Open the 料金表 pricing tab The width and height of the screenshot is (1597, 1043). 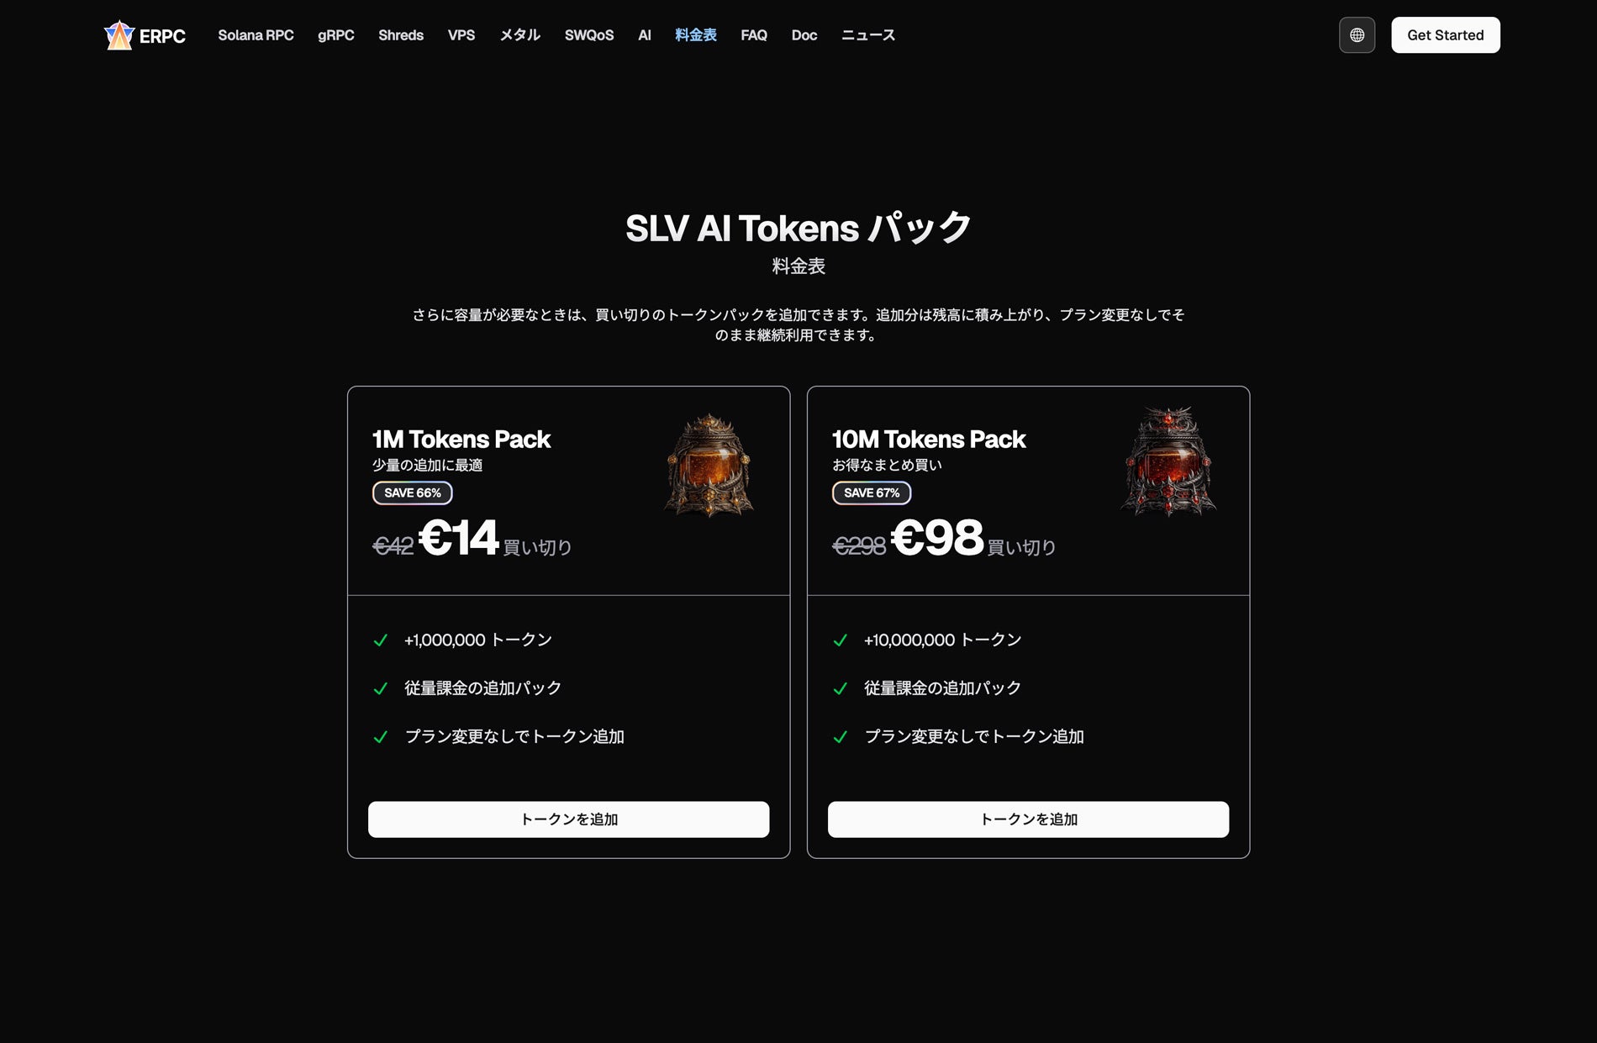(696, 35)
